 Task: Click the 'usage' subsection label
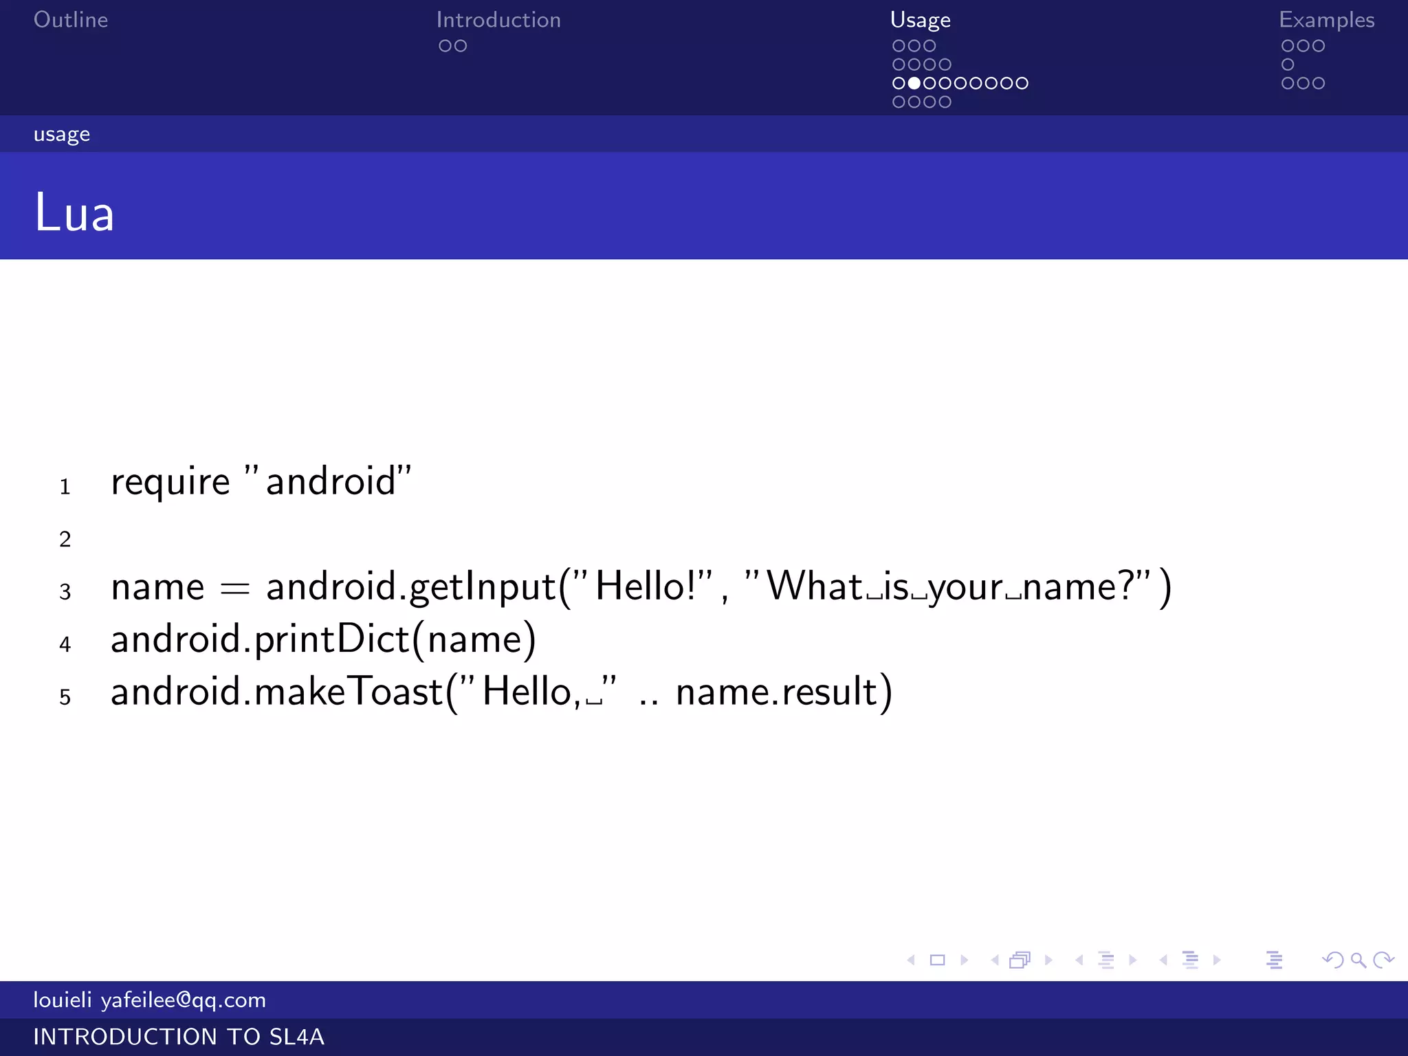[62, 134]
